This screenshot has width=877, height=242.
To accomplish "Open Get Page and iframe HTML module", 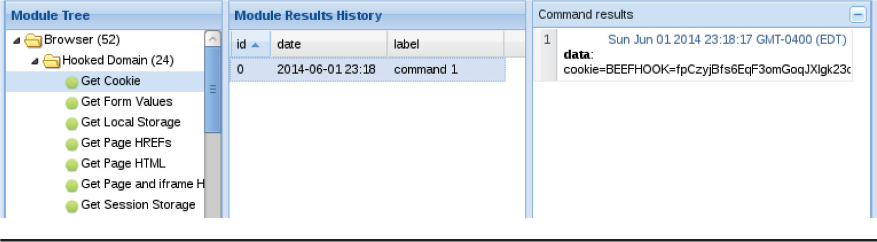I will point(141,184).
